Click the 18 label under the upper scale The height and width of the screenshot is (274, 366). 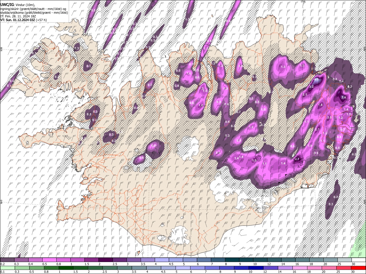(x=311, y=264)
